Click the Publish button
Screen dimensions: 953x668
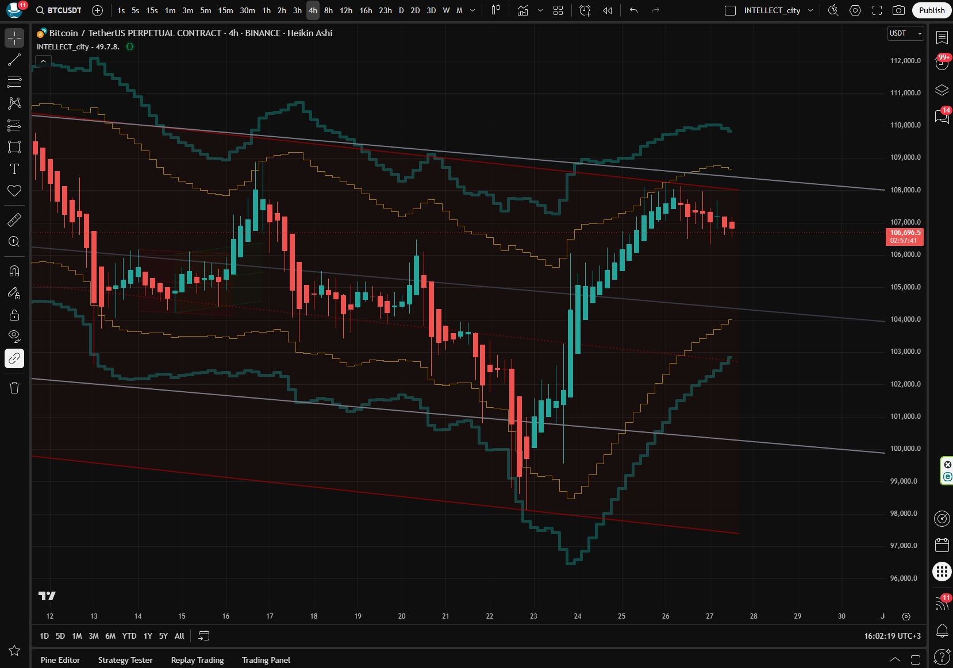[931, 10]
